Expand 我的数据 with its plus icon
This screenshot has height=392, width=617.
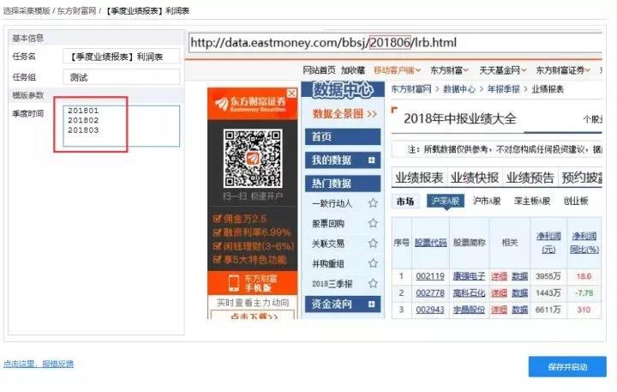click(x=371, y=160)
